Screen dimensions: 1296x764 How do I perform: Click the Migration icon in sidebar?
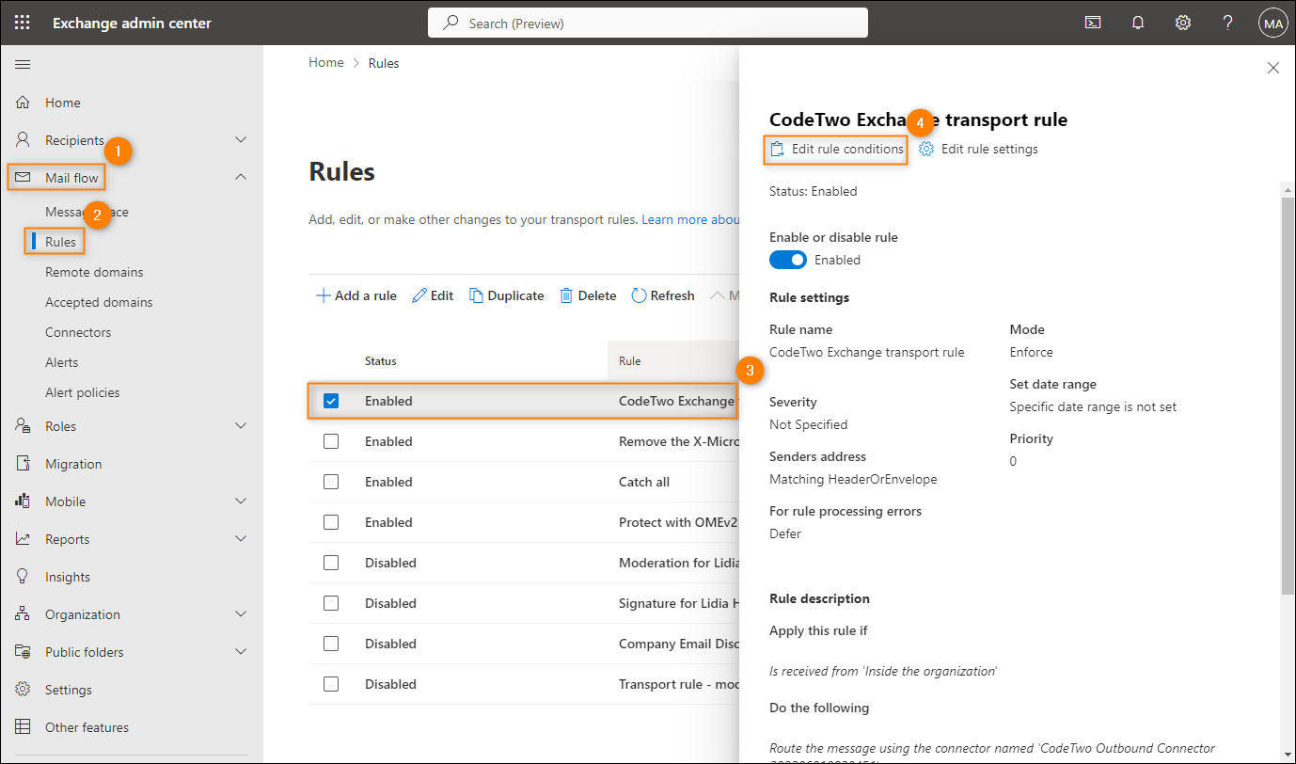point(24,464)
